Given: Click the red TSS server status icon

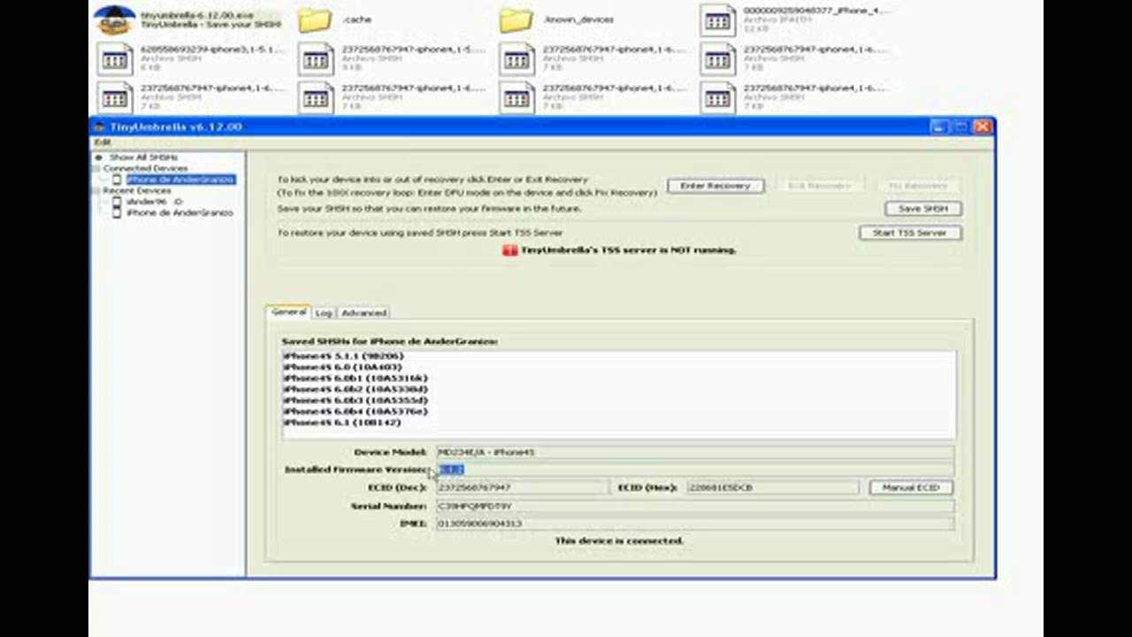Looking at the screenshot, I should coord(509,250).
